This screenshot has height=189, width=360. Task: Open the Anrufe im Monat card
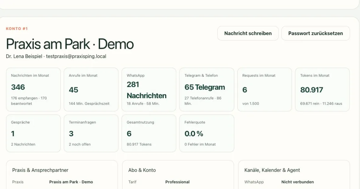click(91, 89)
